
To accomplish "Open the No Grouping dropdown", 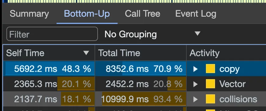I will pos(153,34).
